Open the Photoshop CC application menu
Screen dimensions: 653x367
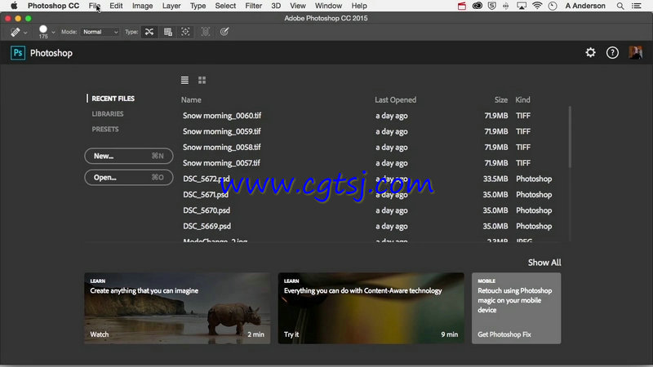53,6
